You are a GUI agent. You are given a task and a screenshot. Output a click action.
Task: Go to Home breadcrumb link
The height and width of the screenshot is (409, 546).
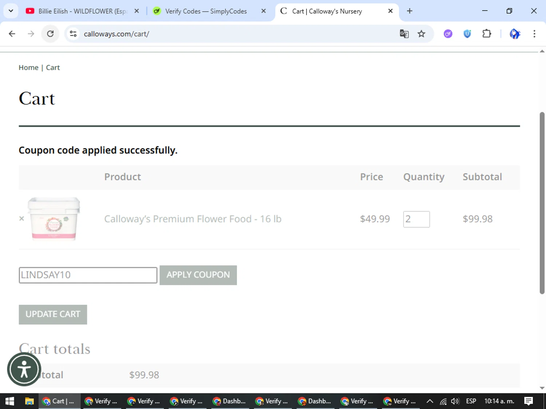coord(28,68)
